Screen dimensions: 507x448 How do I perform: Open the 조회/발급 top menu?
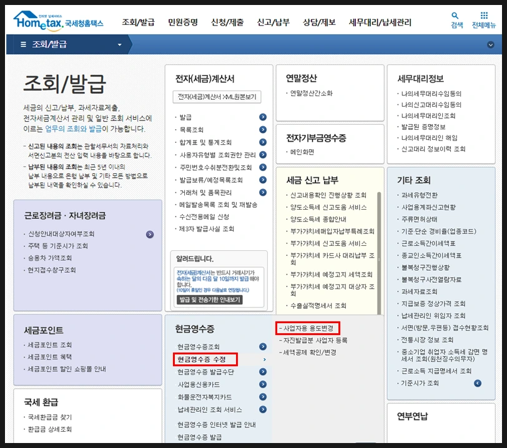point(138,22)
